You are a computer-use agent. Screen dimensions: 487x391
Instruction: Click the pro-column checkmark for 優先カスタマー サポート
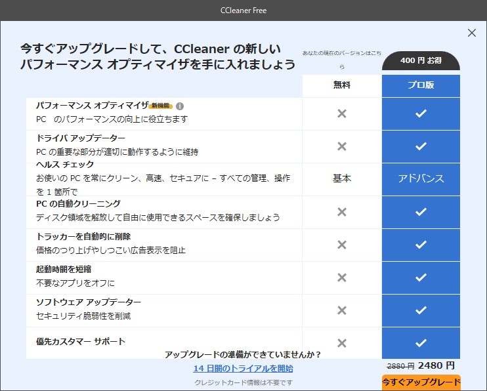pyautogui.click(x=421, y=343)
